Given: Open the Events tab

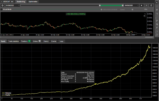Looking at the screenshot, I should [54, 41].
